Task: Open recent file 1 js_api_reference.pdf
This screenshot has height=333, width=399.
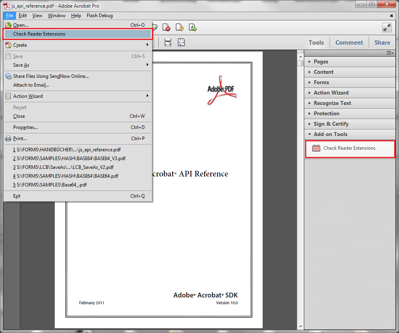Action: coord(78,150)
